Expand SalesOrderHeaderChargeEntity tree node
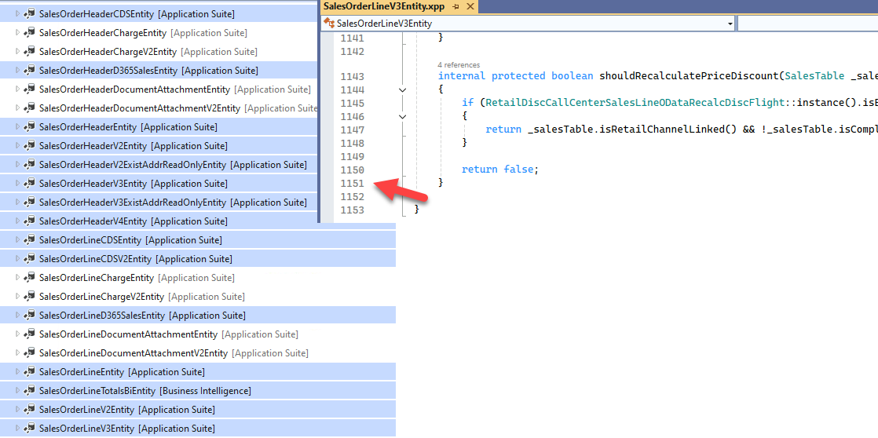This screenshot has height=438, width=878. coord(17,32)
